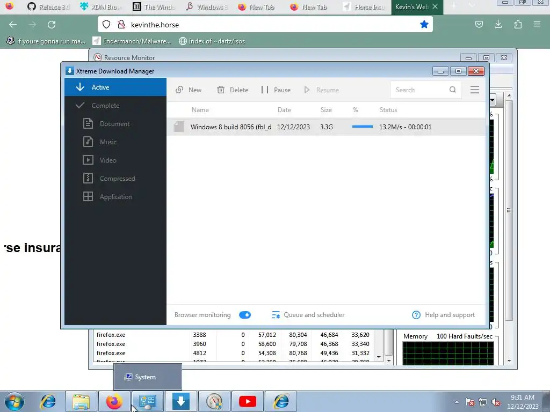Open tracking protection shield icon

[106, 24]
